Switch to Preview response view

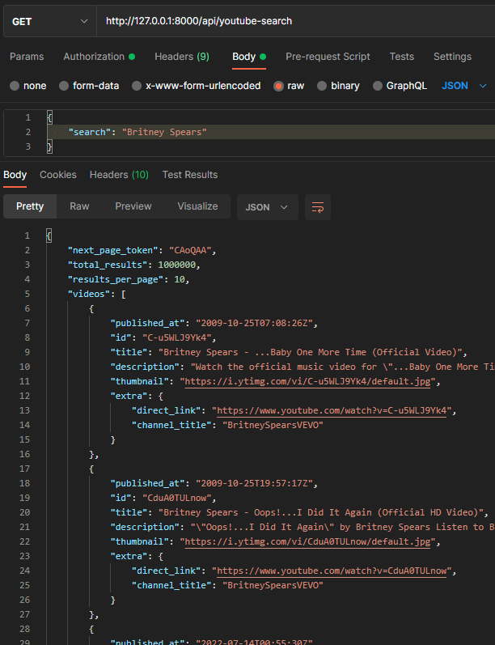133,206
